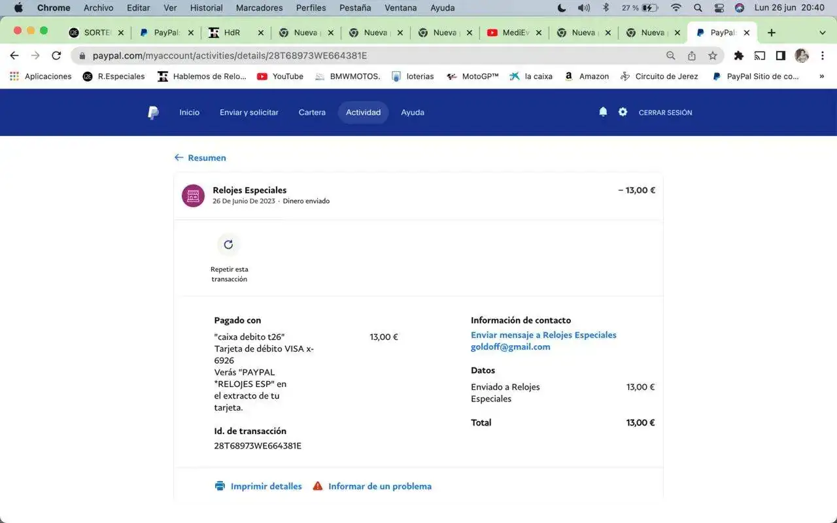Open the Chrome three-dot menu
Viewport: 837px width, 523px height.
(x=823, y=56)
